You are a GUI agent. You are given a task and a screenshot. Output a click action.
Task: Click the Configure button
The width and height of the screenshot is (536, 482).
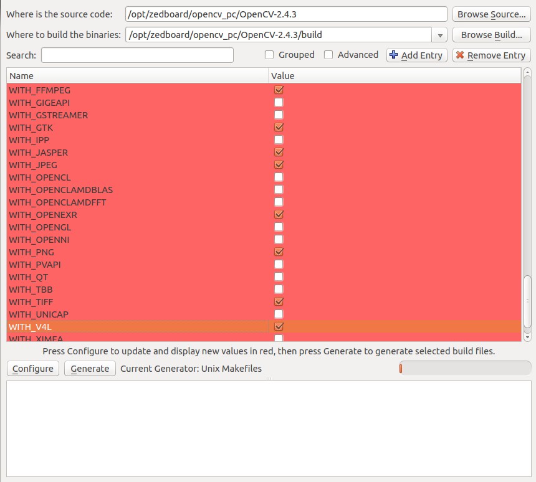tap(33, 369)
